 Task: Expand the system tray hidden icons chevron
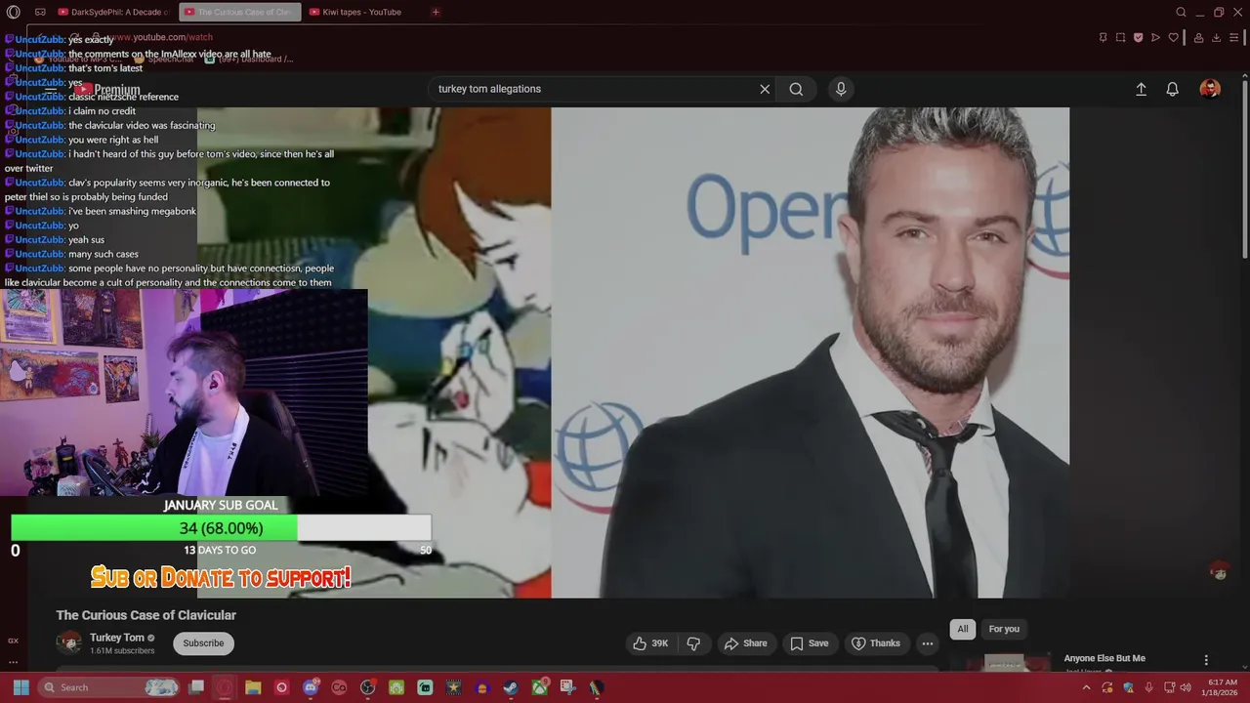[x=1086, y=687]
